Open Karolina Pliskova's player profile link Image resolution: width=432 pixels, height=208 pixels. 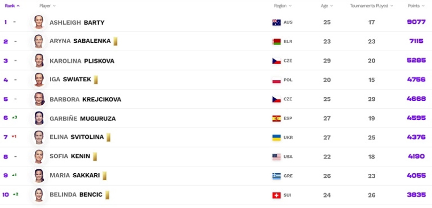[82, 61]
